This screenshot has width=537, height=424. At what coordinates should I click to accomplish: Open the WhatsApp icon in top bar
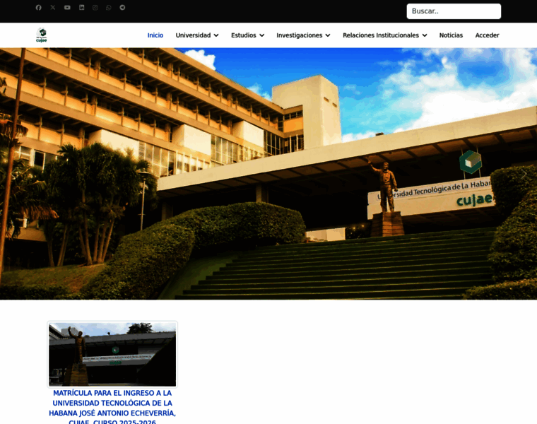coord(109,8)
